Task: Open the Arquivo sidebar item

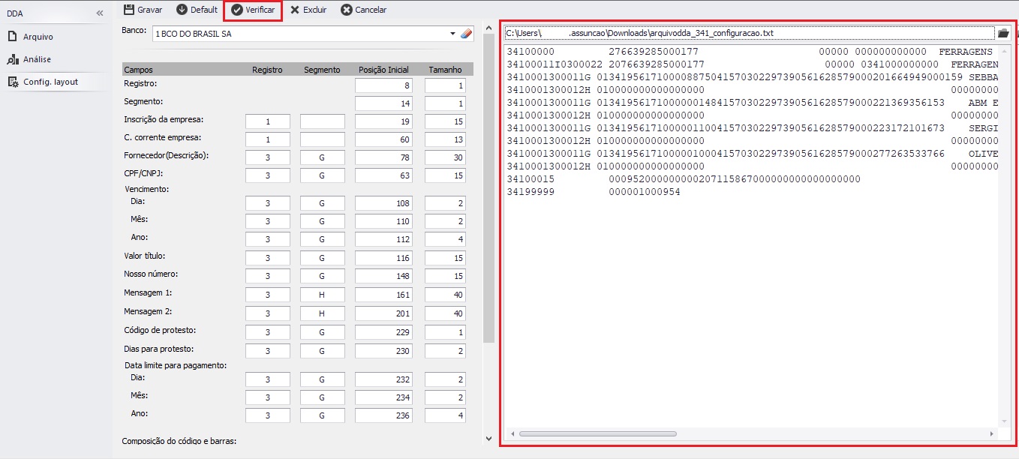Action: pyautogui.click(x=38, y=36)
